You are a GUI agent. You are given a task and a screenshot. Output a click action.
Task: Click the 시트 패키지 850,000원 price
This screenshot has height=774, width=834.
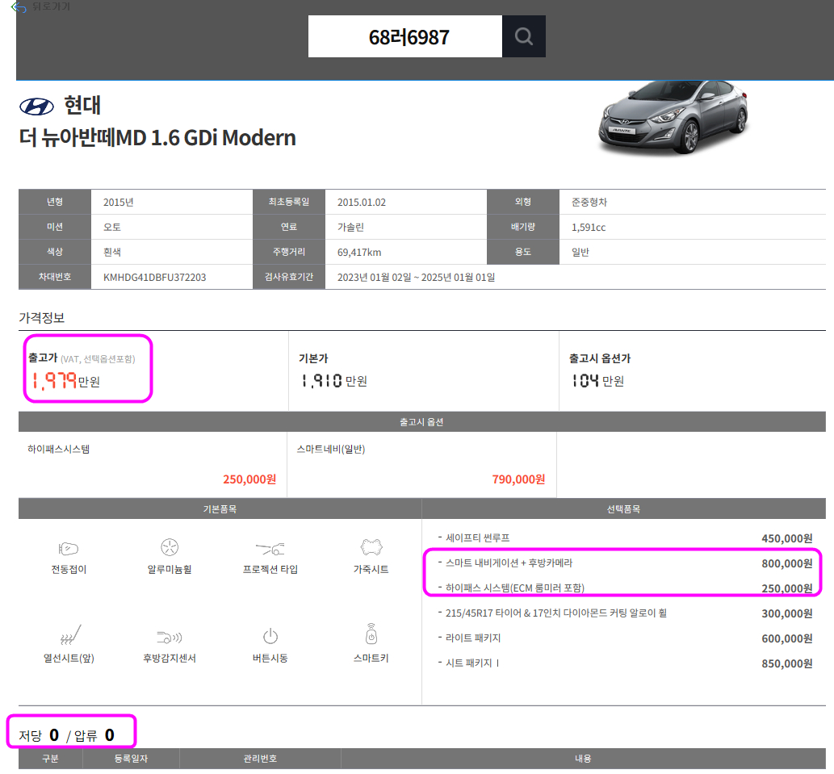click(x=786, y=663)
